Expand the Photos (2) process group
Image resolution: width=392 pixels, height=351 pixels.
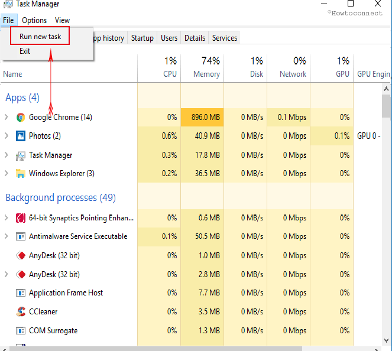point(7,136)
